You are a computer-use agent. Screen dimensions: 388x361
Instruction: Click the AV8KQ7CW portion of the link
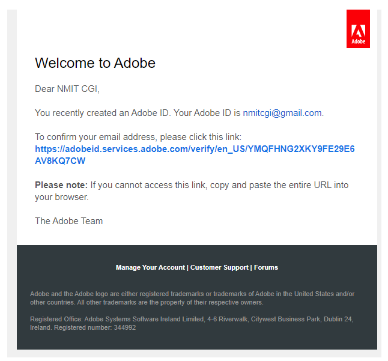60,161
